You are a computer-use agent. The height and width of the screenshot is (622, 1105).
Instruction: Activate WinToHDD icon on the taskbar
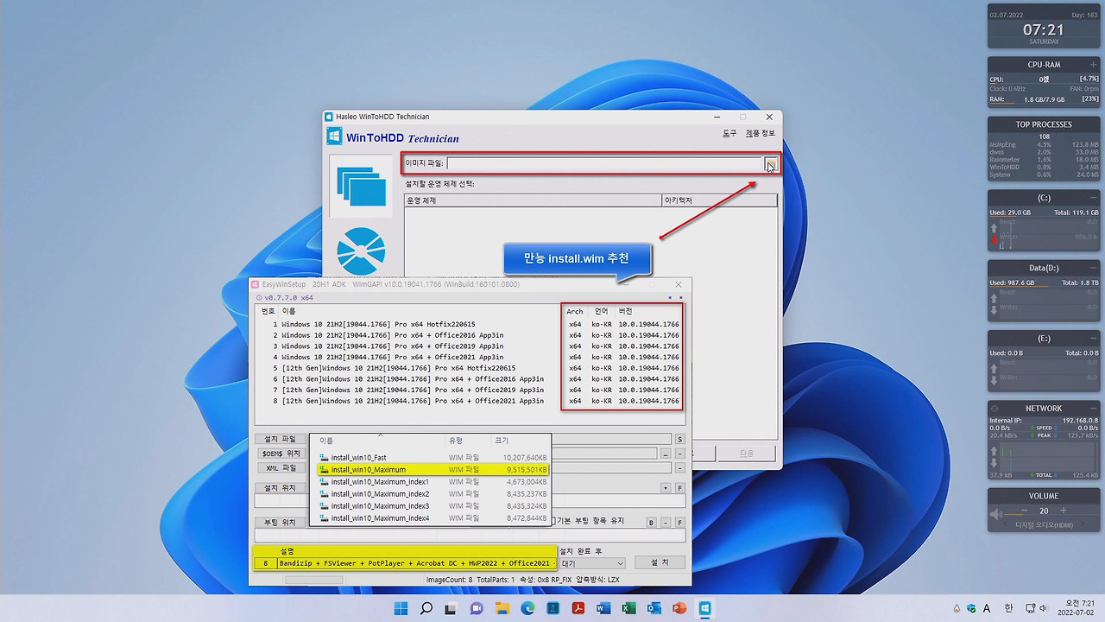tap(704, 608)
